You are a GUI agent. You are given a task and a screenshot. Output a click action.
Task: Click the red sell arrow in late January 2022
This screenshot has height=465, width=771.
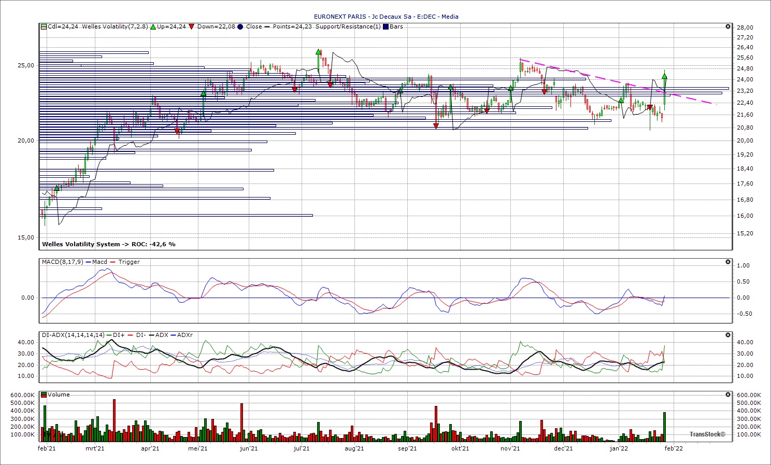pyautogui.click(x=650, y=107)
